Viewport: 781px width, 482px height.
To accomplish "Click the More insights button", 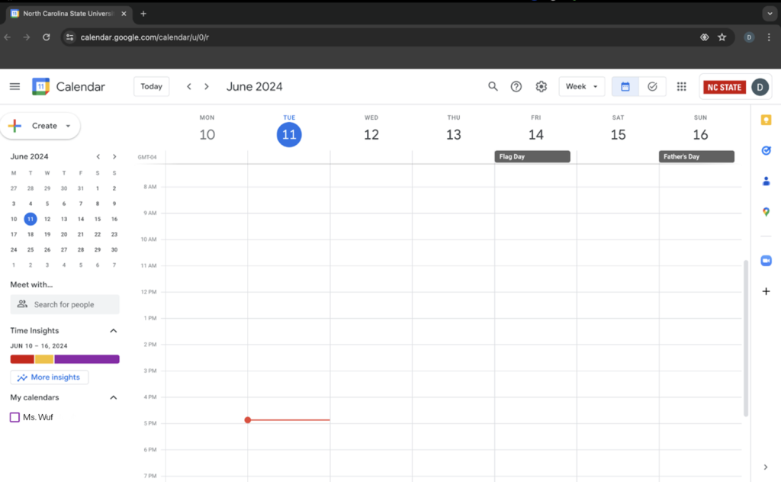I will point(50,377).
